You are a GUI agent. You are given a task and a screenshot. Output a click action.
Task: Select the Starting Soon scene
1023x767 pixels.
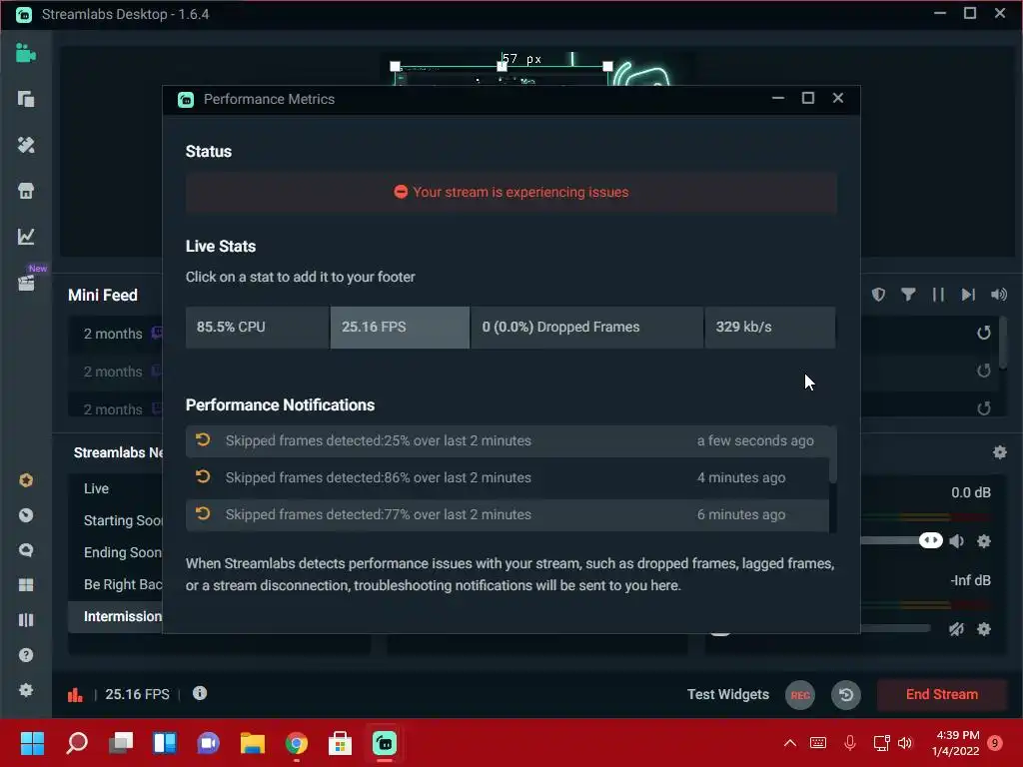pos(116,520)
